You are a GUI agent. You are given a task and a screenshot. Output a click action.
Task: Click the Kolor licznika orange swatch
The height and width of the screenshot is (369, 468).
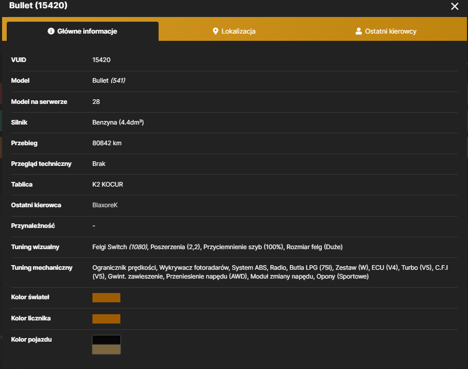(106, 319)
